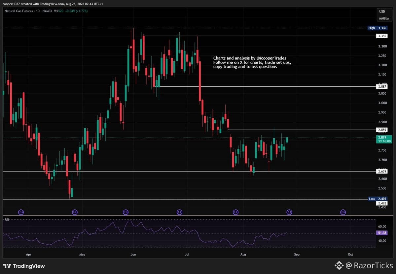396x274 pixels.
Task: Click the cooperi1357 created with TradingView.com caption
Action: 53,4
